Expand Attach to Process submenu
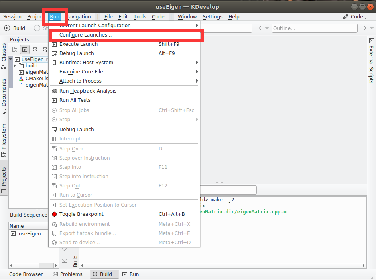 (124, 81)
